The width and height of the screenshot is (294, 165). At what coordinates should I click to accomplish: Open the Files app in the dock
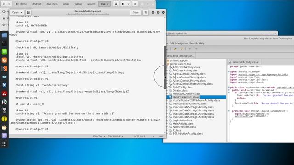[4, 35]
